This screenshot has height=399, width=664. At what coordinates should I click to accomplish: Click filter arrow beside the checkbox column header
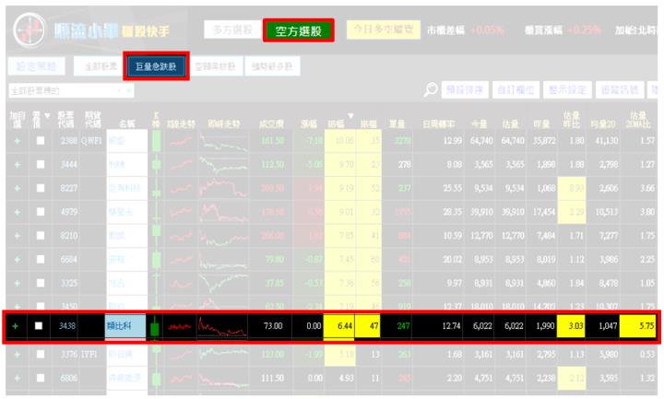(x=47, y=115)
